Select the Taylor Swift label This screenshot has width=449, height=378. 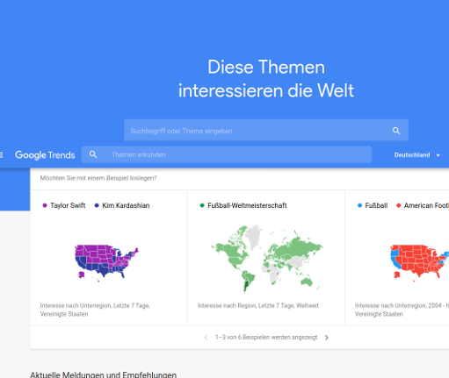tap(68, 205)
